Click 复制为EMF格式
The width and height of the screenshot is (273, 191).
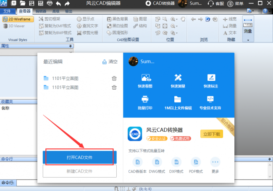point(55,26)
